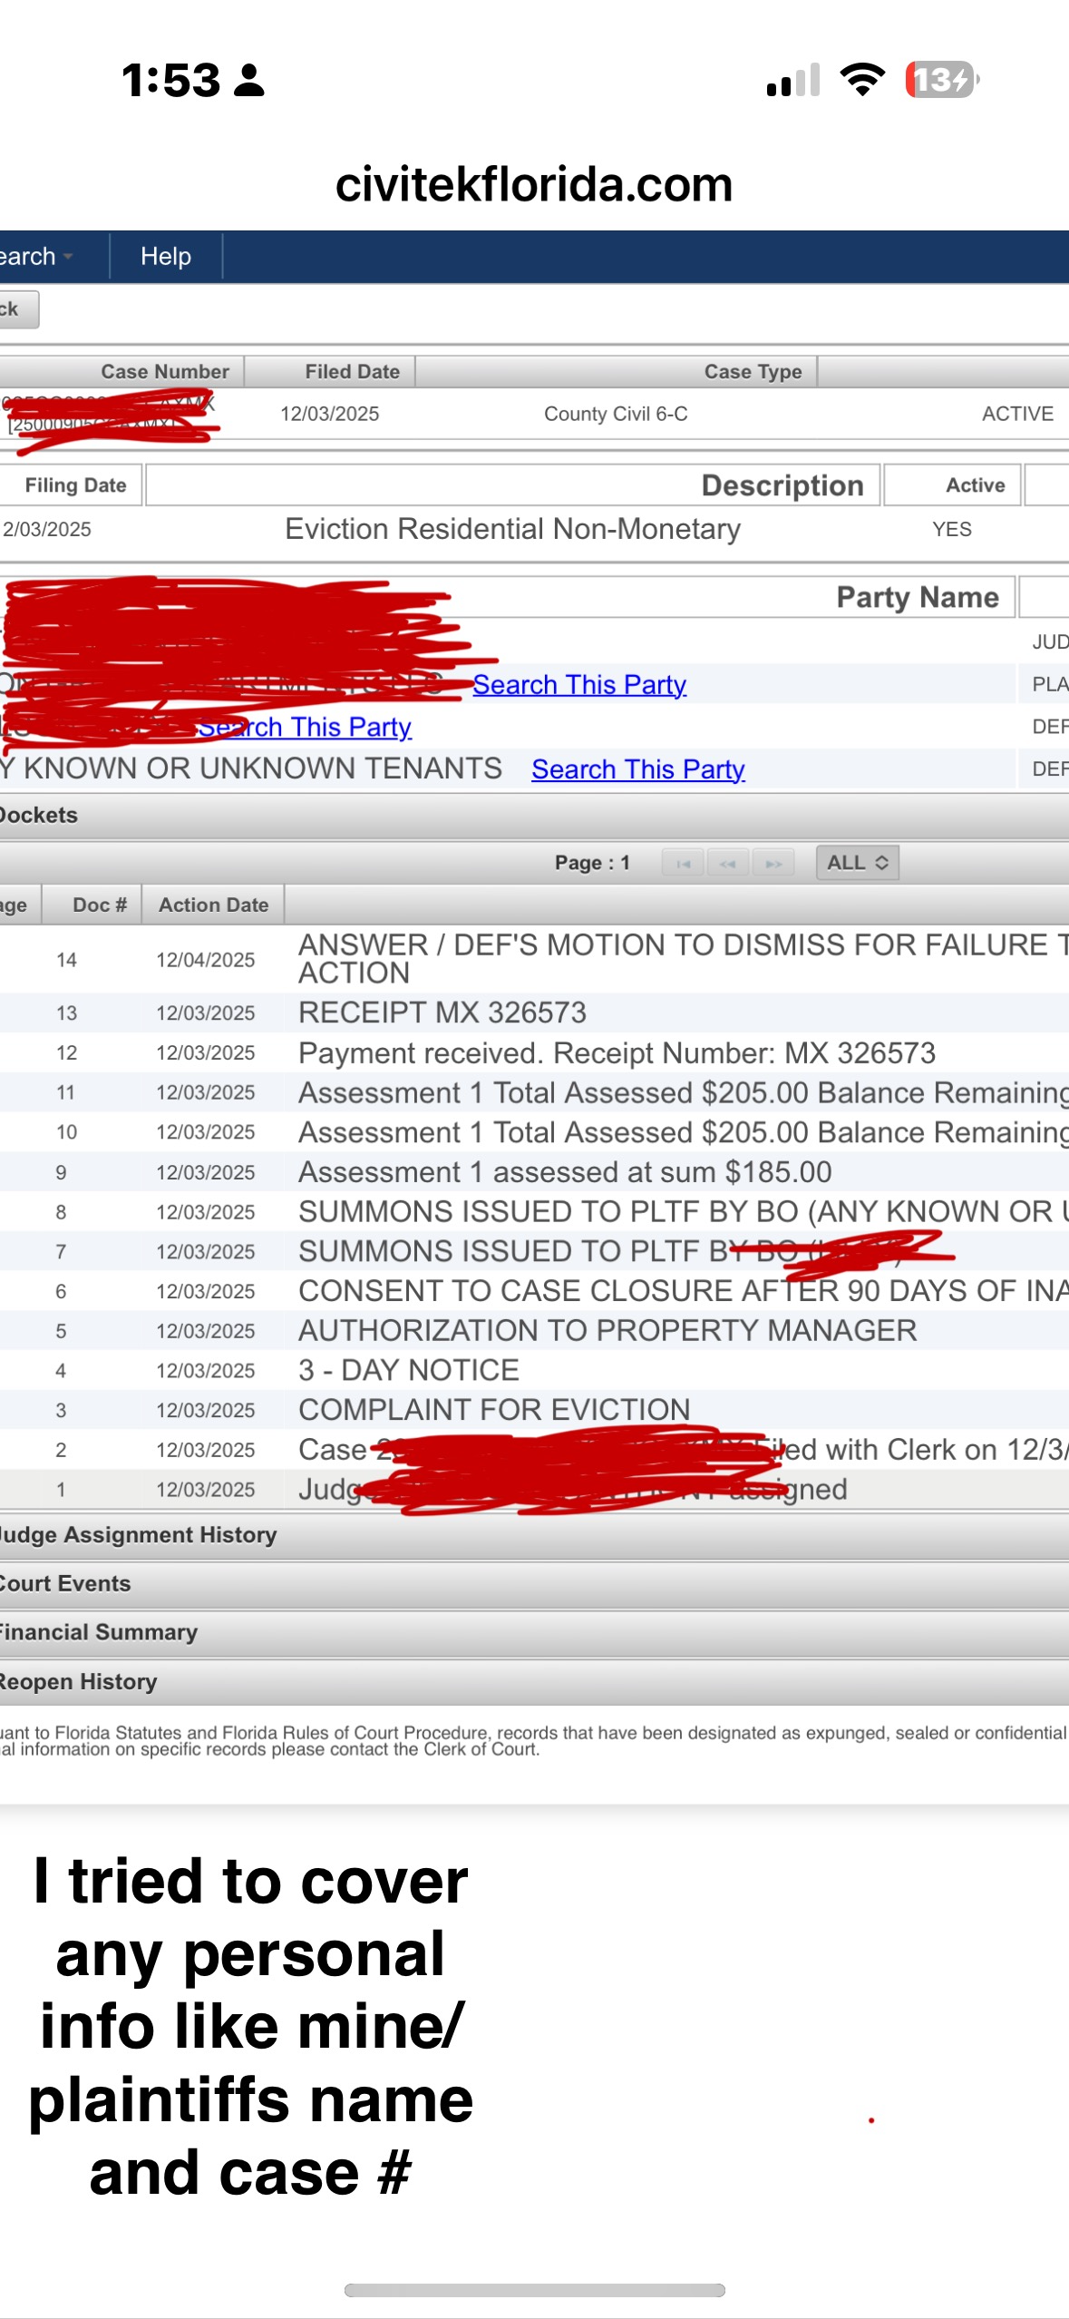Expand the Reopen History section
The height and width of the screenshot is (2319, 1069).
pyautogui.click(x=79, y=1682)
